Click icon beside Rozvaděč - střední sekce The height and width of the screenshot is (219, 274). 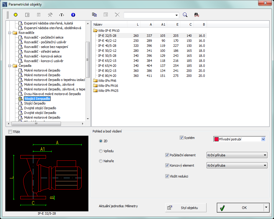click(21, 52)
